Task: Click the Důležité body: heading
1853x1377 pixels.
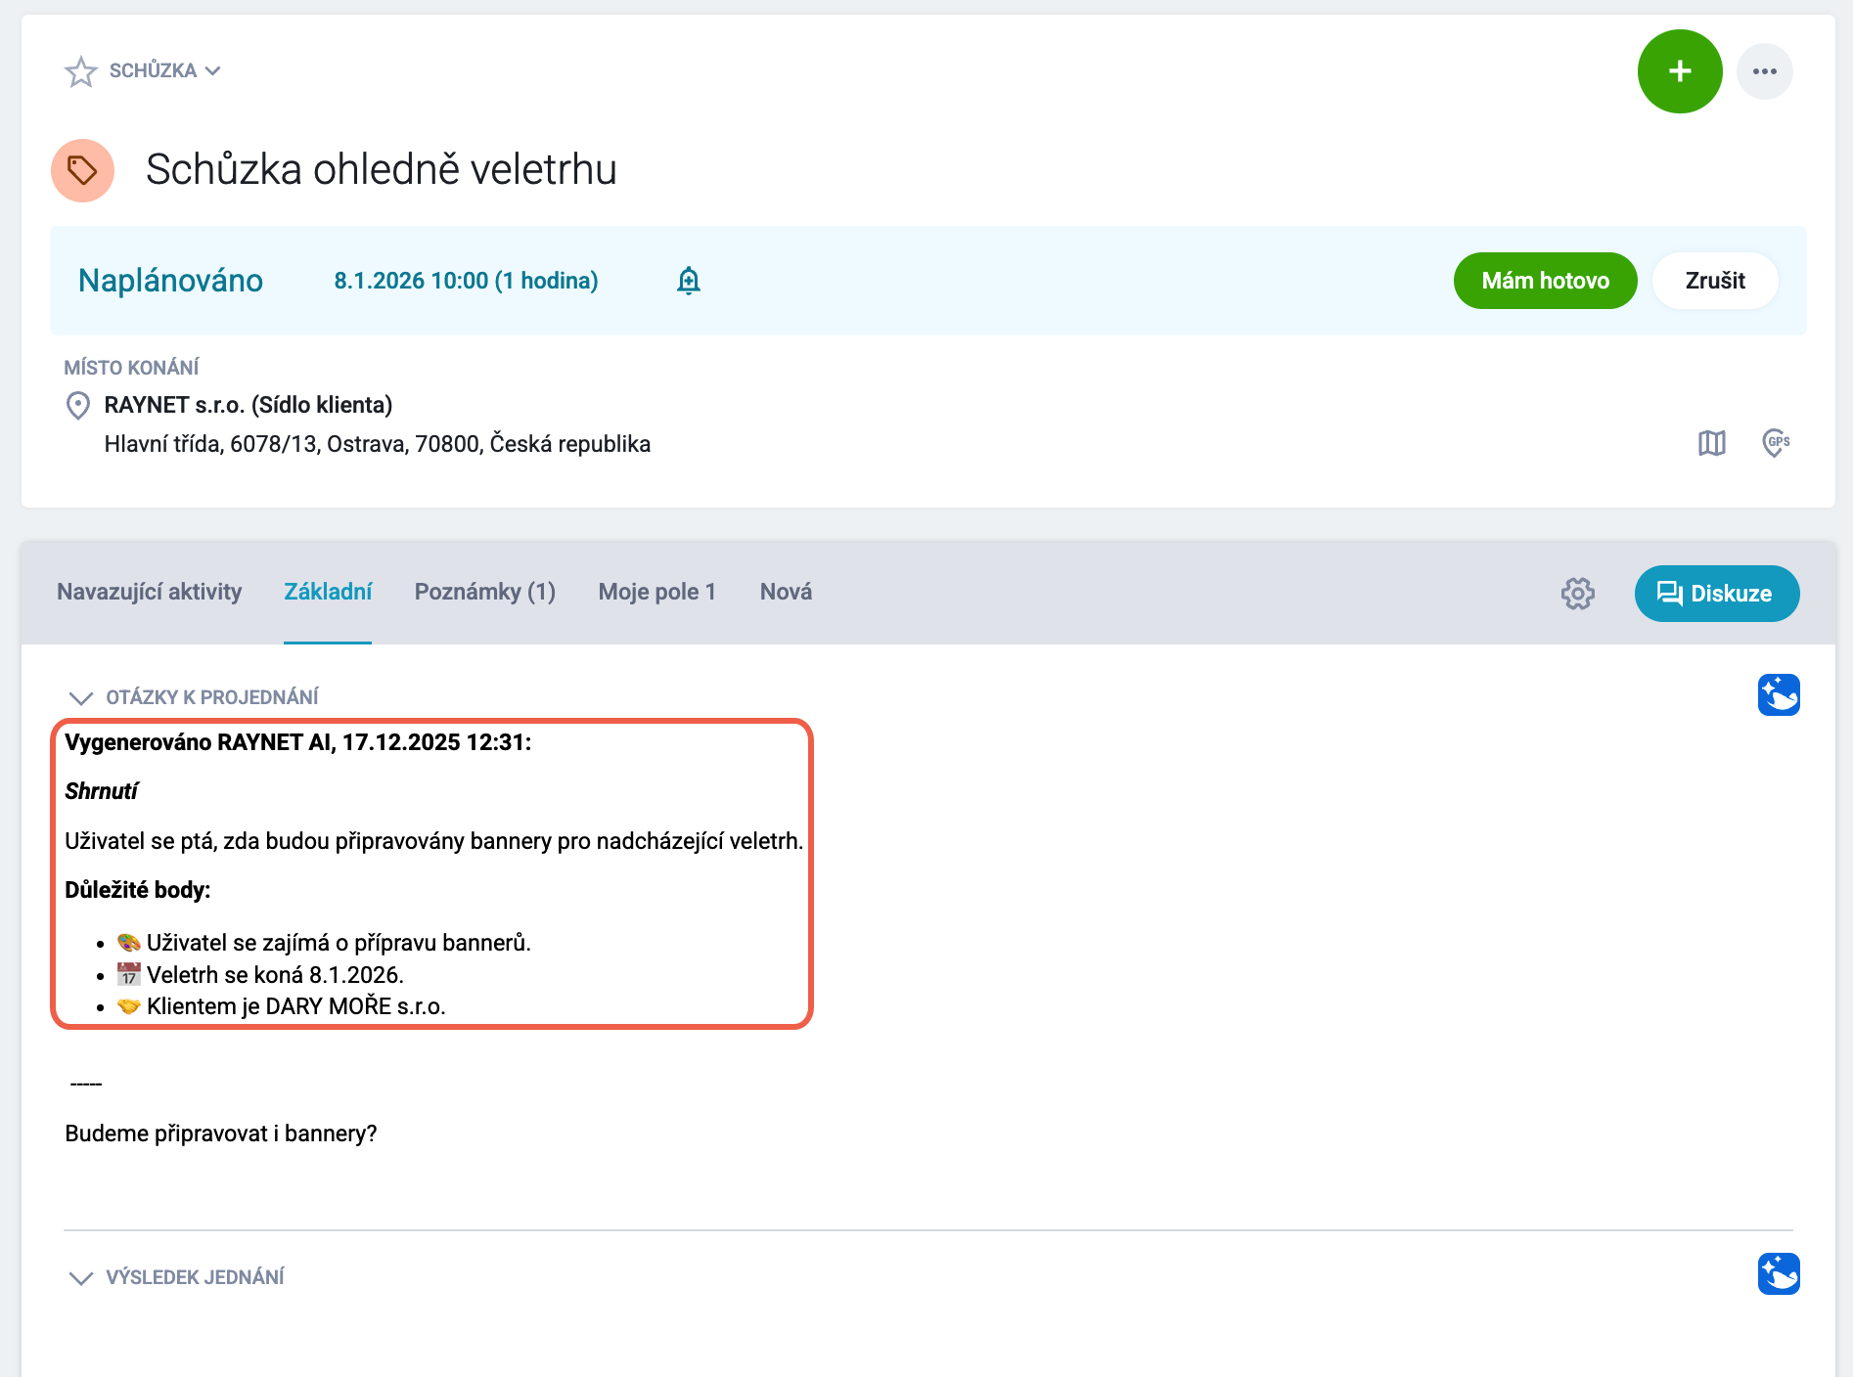Action: click(138, 890)
